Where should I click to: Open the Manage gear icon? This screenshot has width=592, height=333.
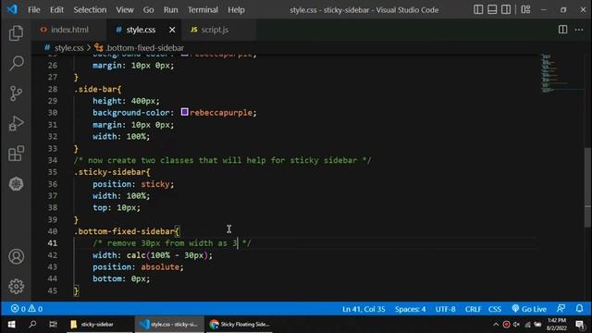16,287
